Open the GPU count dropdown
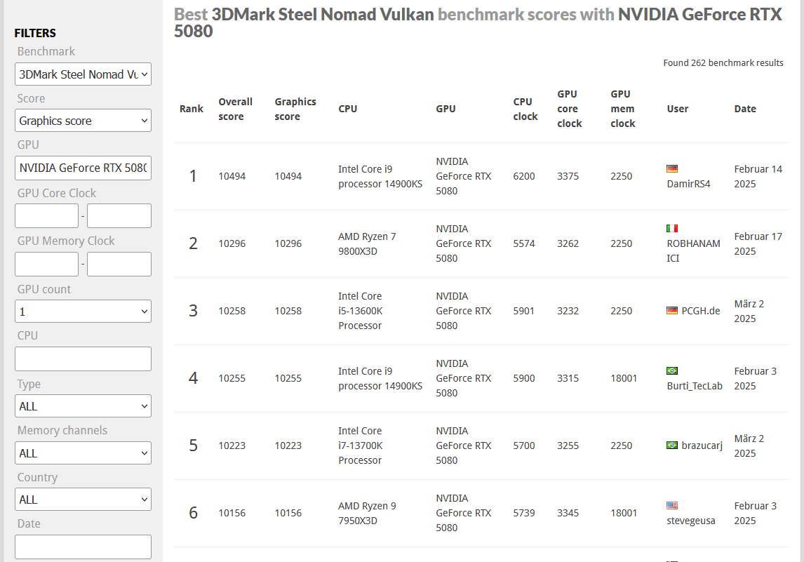The width and height of the screenshot is (804, 562). 83,312
